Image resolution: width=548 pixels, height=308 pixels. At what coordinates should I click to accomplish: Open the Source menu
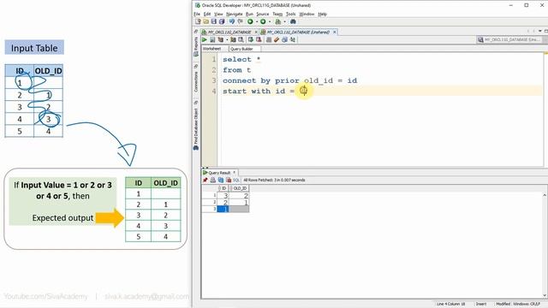[x=263, y=14]
